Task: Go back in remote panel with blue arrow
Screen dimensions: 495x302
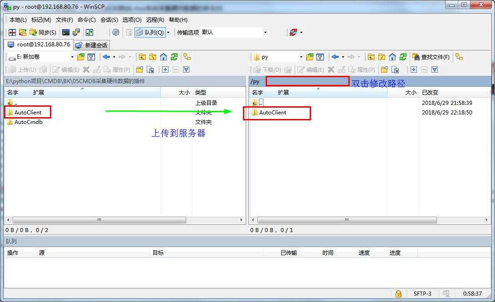Action: coord(335,57)
